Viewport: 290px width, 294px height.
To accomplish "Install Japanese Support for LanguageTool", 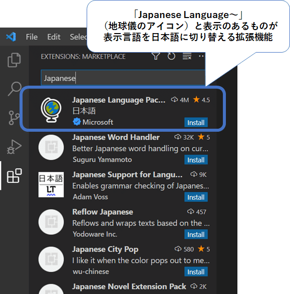I will [196, 197].
